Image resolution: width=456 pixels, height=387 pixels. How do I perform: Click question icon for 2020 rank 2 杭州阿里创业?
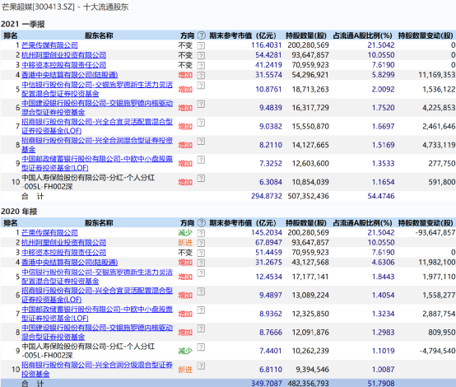[x=201, y=243]
